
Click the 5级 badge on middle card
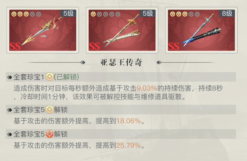pyautogui.click(x=148, y=13)
